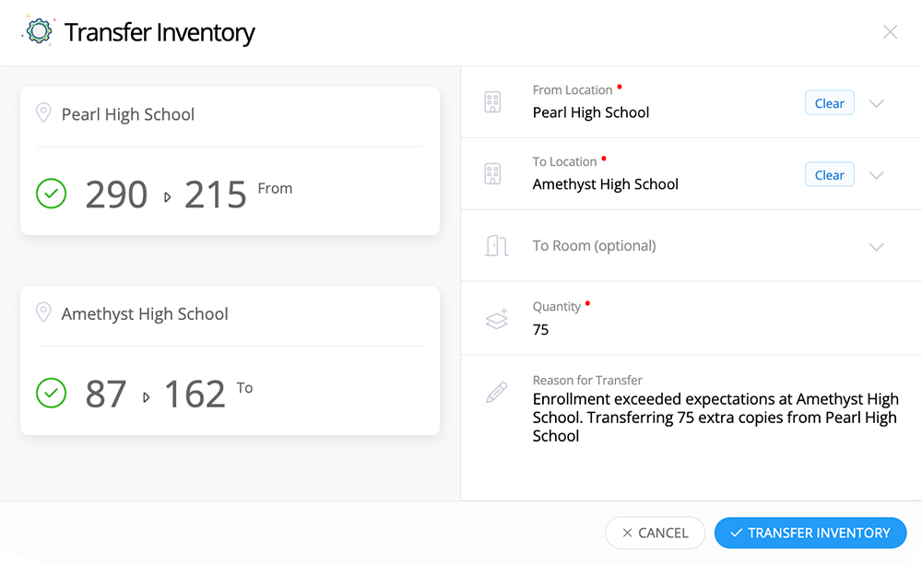Expand the From Location dropdown
Image resolution: width=922 pixels, height=565 pixels.
876,102
